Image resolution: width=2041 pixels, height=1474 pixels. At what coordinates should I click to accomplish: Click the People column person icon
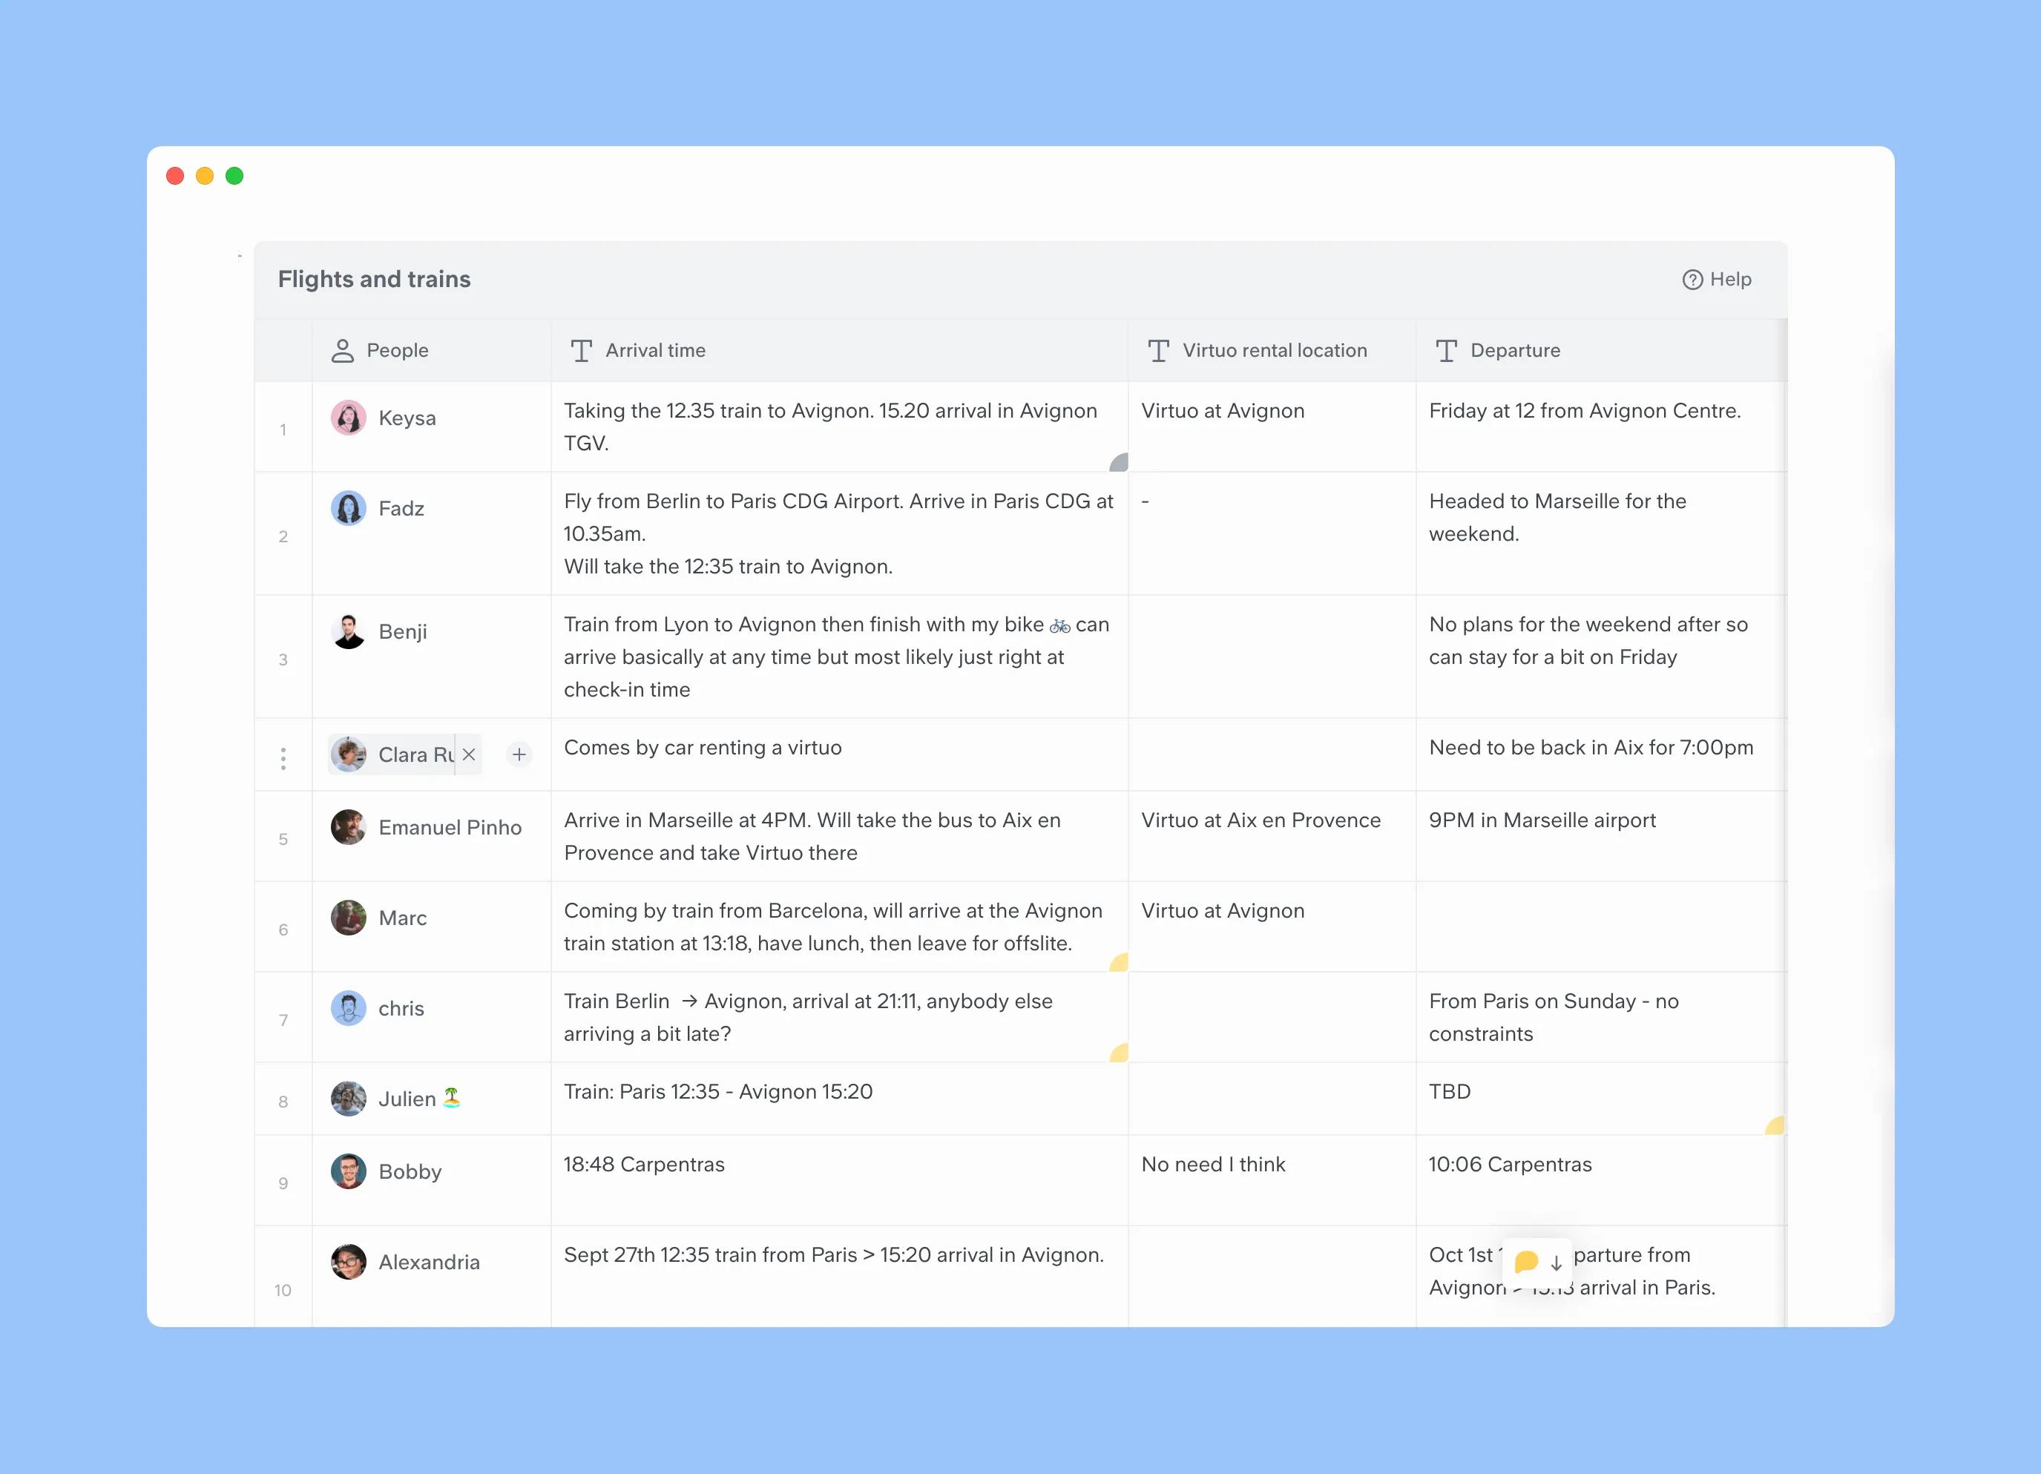(342, 350)
